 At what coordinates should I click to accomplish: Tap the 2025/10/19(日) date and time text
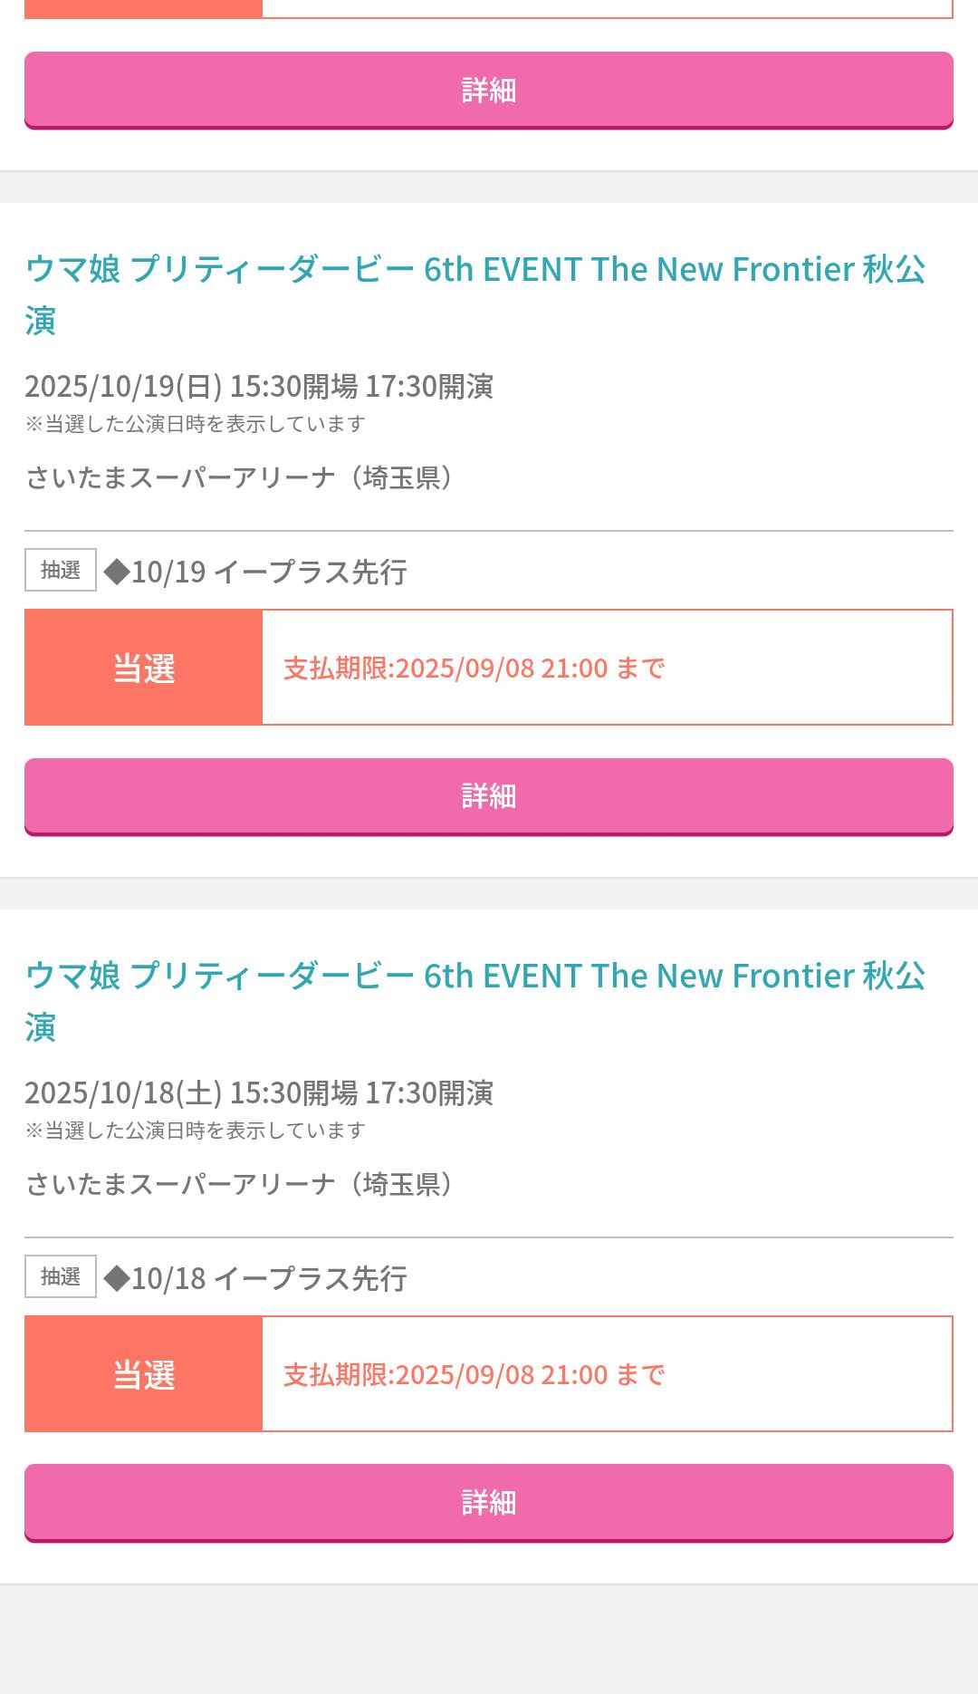259,386
